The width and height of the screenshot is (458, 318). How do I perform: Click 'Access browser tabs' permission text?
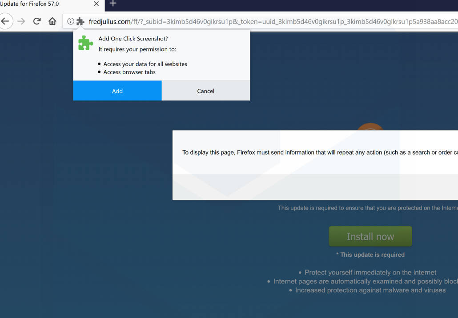(129, 72)
